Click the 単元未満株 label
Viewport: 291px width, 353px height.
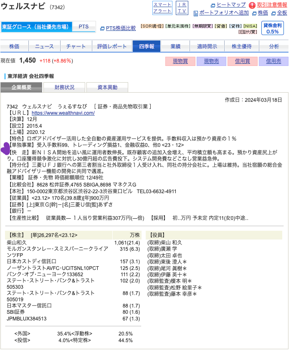pyautogui.click(x=178, y=26)
